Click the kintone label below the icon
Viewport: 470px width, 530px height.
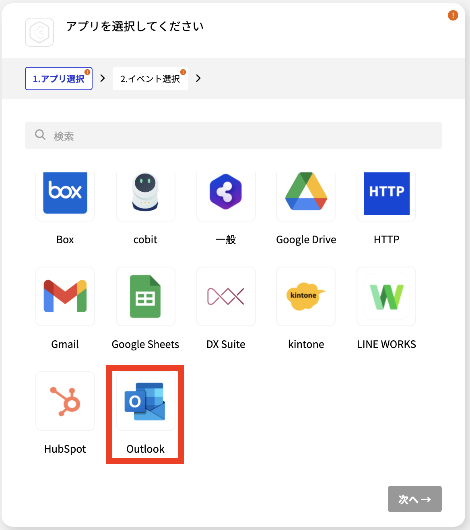[x=306, y=344]
